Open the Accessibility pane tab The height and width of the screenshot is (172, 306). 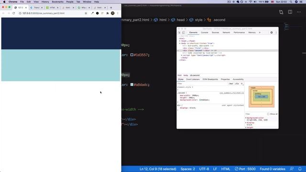point(238,79)
